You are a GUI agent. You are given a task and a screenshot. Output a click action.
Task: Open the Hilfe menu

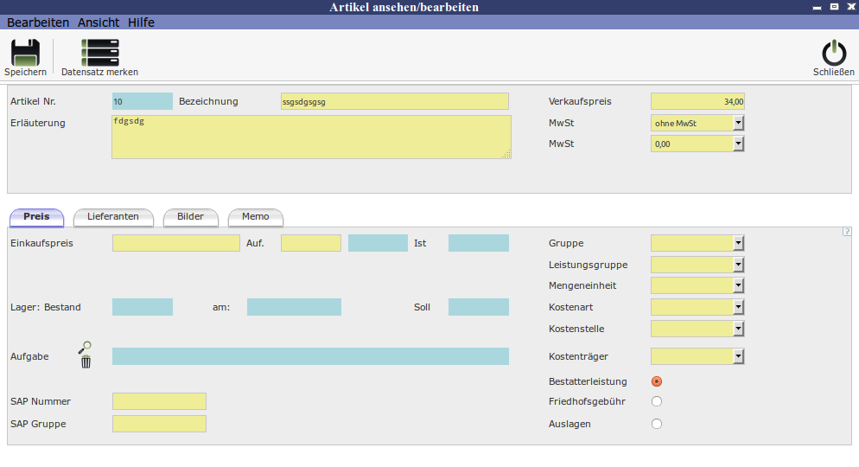(141, 22)
